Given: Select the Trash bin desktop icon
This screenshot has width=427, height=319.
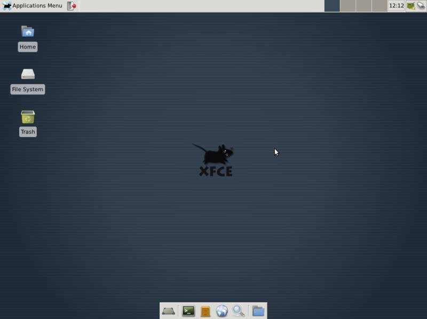Looking at the screenshot, I should pos(27,117).
